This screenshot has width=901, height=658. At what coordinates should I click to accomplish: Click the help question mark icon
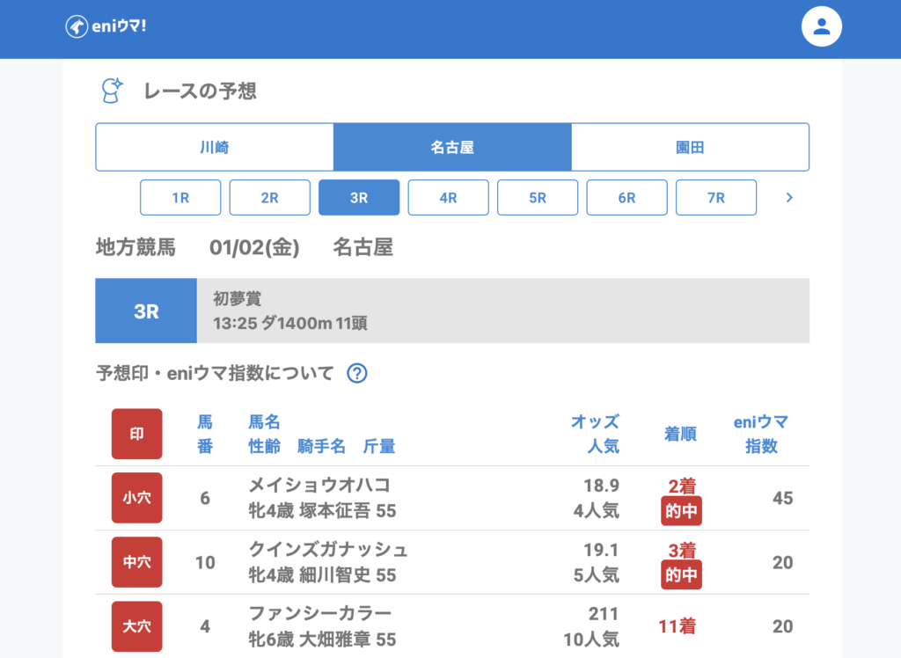[x=356, y=373]
